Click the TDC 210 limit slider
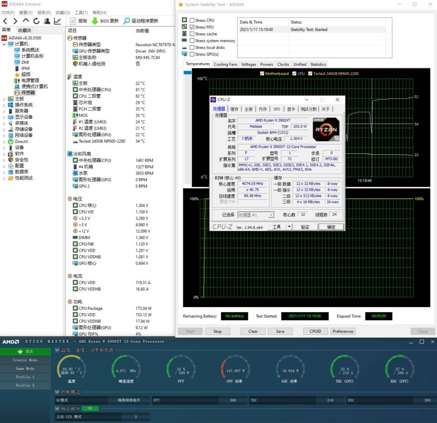The height and width of the screenshot is (423, 437). click(x=297, y=400)
